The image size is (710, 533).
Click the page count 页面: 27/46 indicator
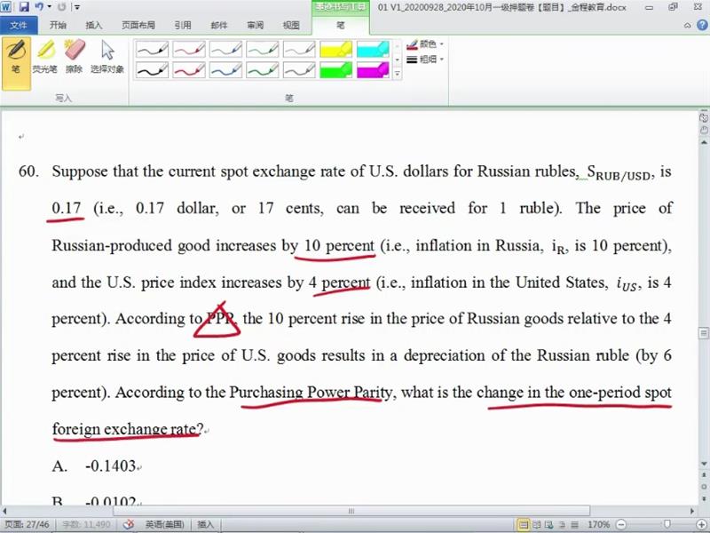pyautogui.click(x=27, y=524)
